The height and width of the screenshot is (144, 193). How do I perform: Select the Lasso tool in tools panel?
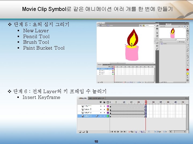[x=188, y=35]
